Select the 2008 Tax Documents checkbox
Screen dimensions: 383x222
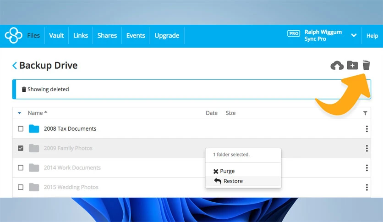pyautogui.click(x=21, y=128)
